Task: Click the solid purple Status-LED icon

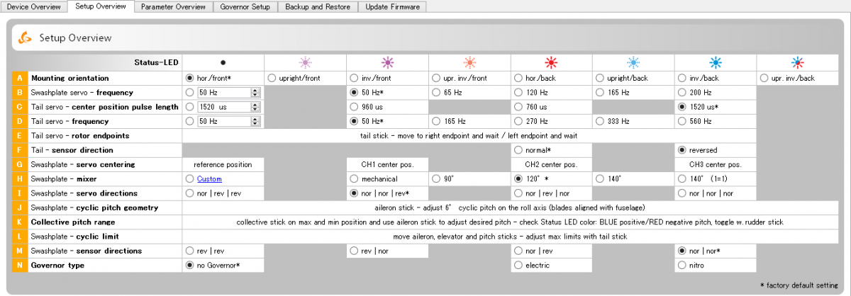Action: pyautogui.click(x=387, y=62)
